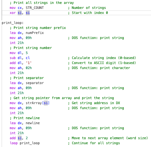
Task: Click the comment "; Start with index 0"
Action: [x=88, y=13]
